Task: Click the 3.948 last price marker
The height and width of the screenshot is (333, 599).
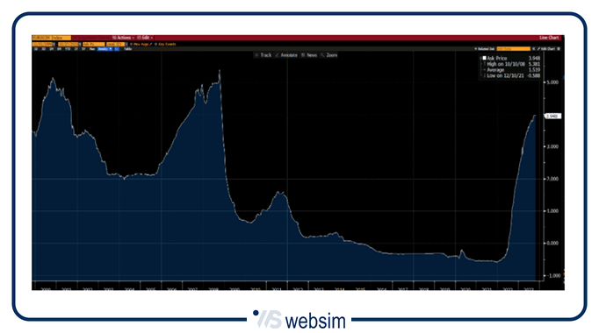Action: (x=552, y=117)
